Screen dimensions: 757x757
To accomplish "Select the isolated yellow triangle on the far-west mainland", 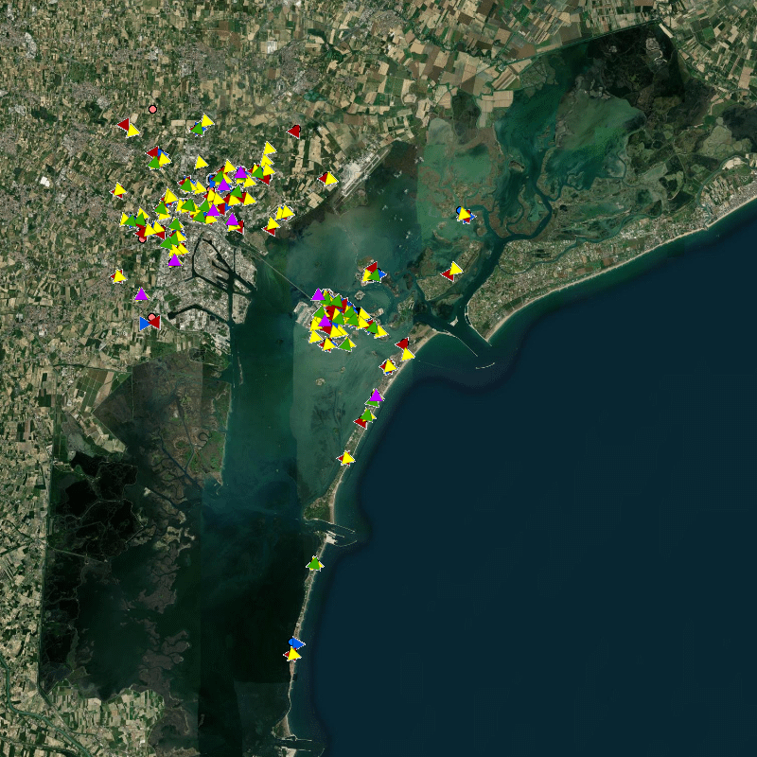I will tap(118, 275).
